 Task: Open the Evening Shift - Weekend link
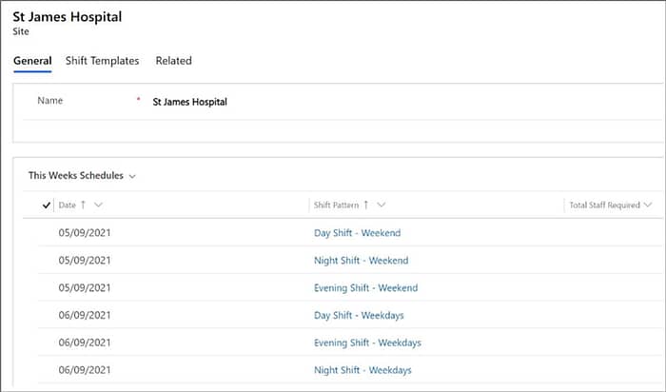click(x=365, y=288)
